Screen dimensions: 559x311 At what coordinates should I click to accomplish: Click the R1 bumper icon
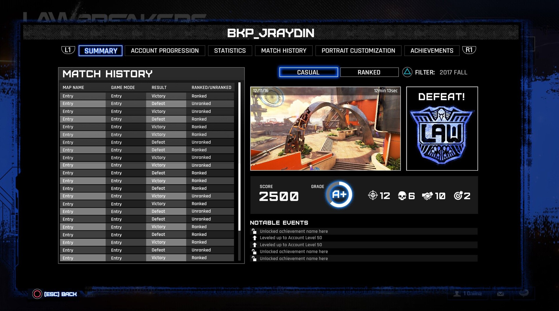point(469,50)
